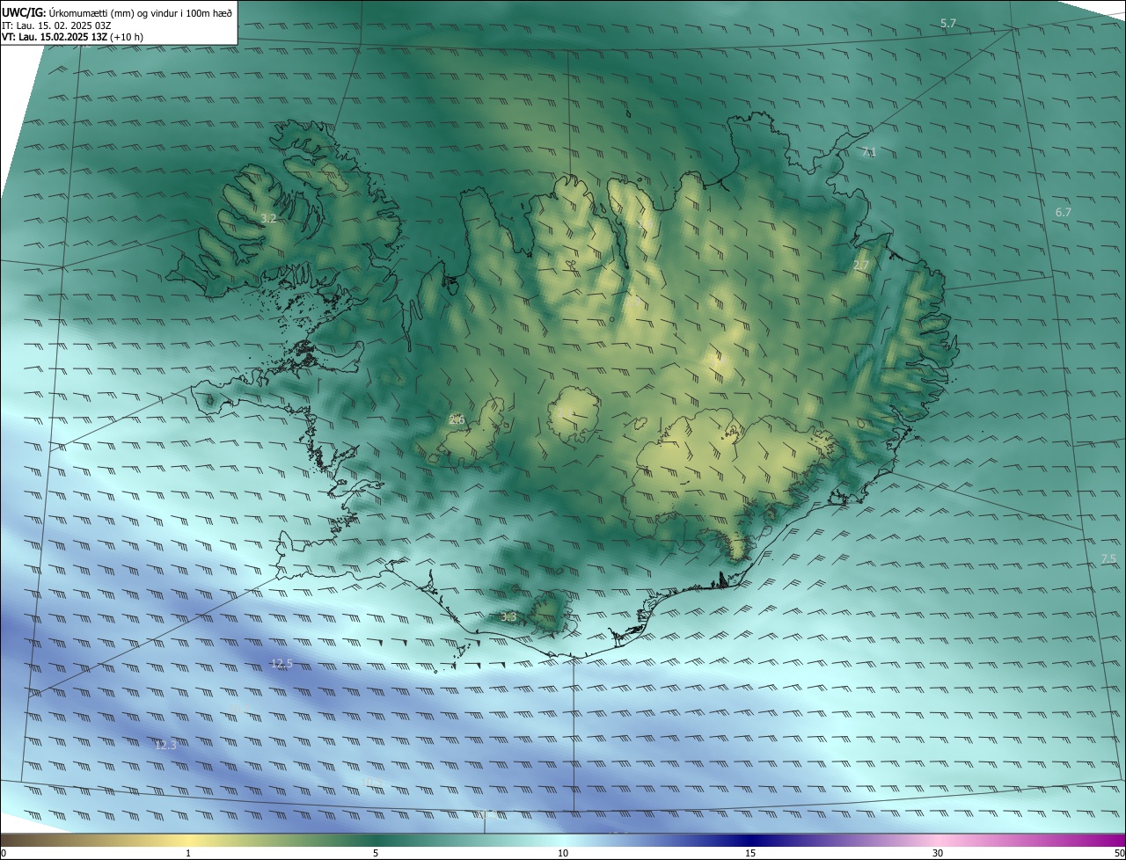
Task: Select the 12.5 value label over the sea
Action: (281, 663)
